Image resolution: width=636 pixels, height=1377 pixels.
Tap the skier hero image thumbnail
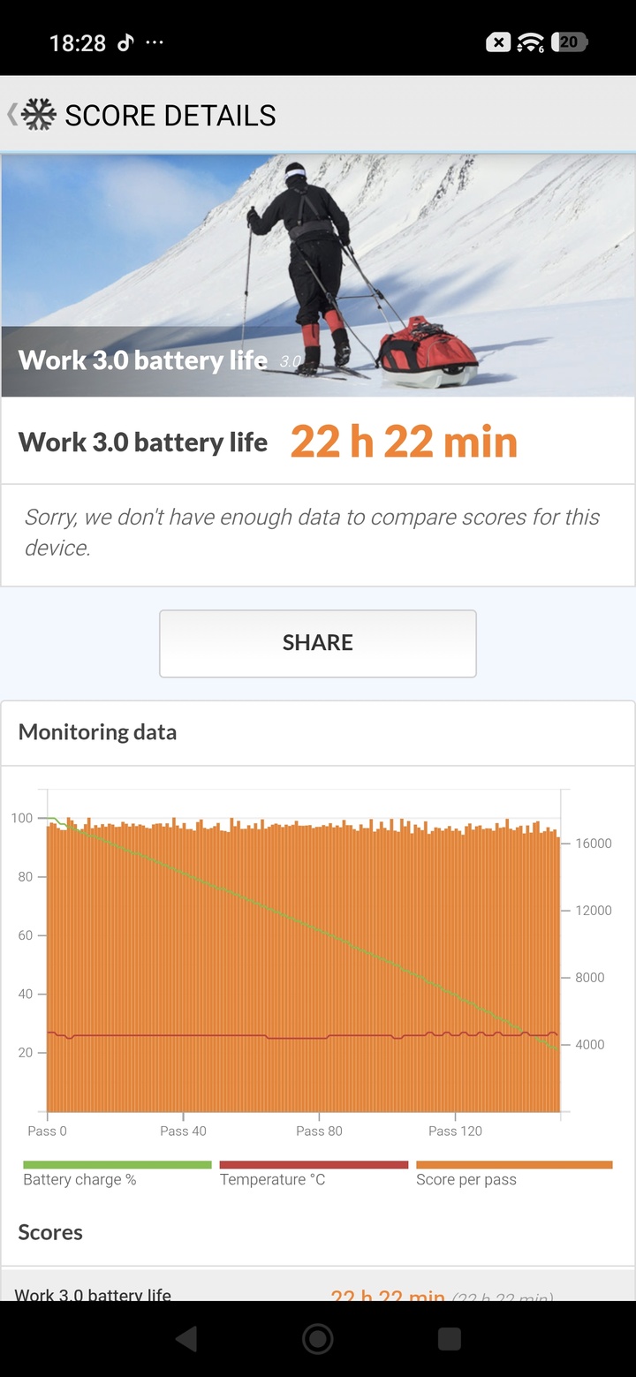pos(318,276)
